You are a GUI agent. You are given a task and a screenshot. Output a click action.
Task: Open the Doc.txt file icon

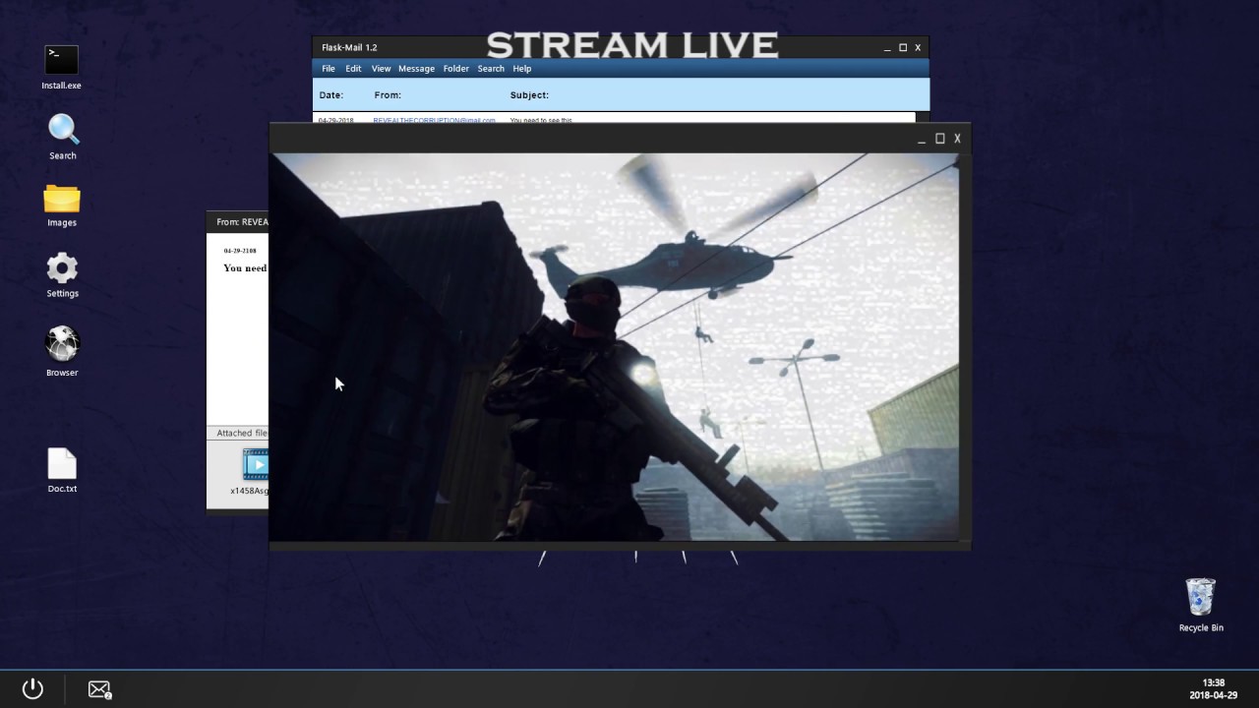pos(62,464)
